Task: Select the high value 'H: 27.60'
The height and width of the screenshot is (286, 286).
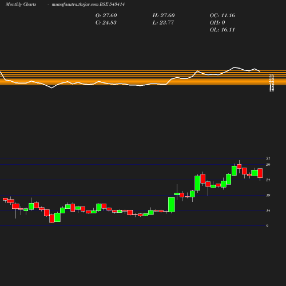Action: [x=164, y=15]
